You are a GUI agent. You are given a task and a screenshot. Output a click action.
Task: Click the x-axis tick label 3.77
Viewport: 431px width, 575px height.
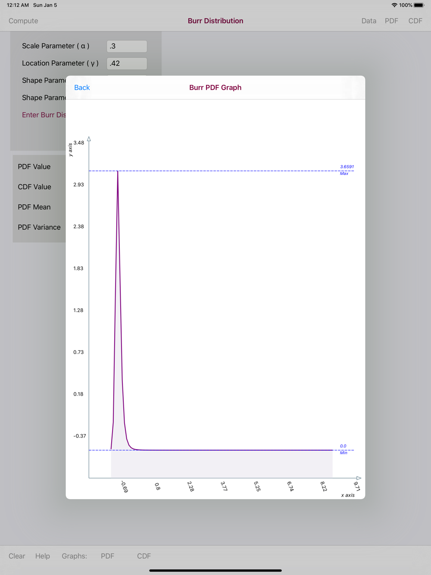point(224,486)
